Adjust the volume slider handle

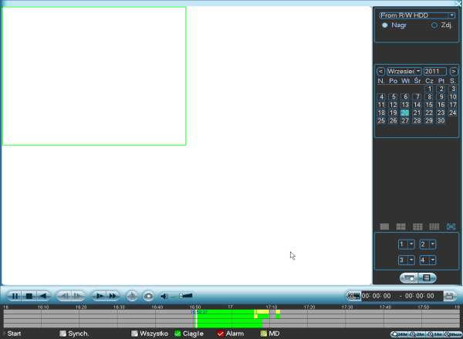click(181, 296)
